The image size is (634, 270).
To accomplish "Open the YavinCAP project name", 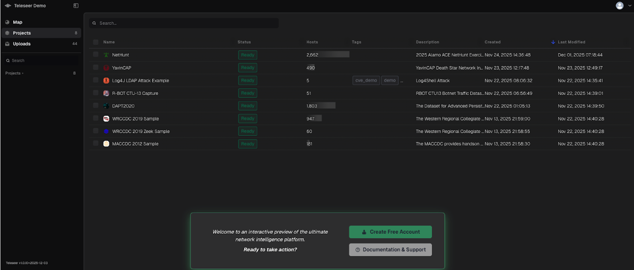I will pos(121,68).
